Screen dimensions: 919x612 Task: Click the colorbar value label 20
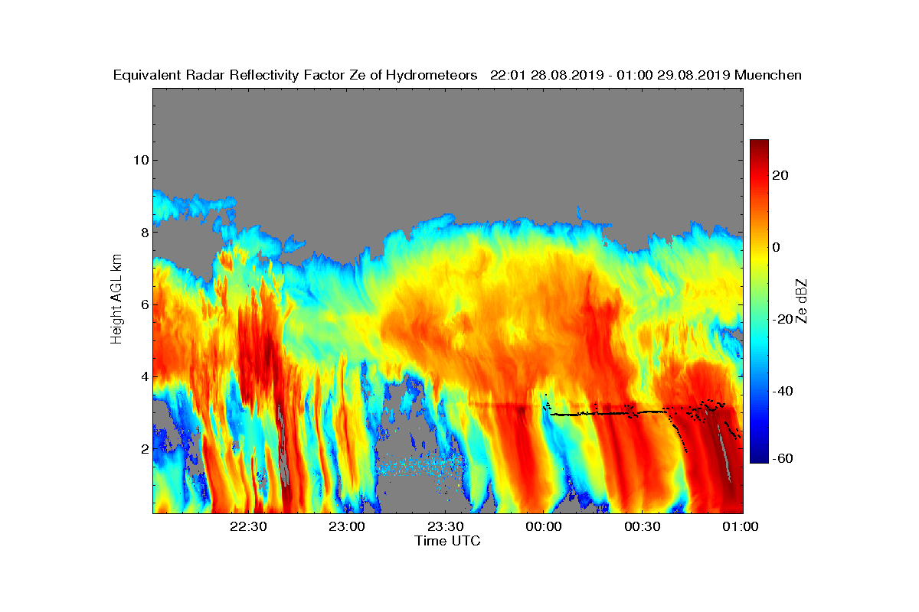(x=781, y=175)
